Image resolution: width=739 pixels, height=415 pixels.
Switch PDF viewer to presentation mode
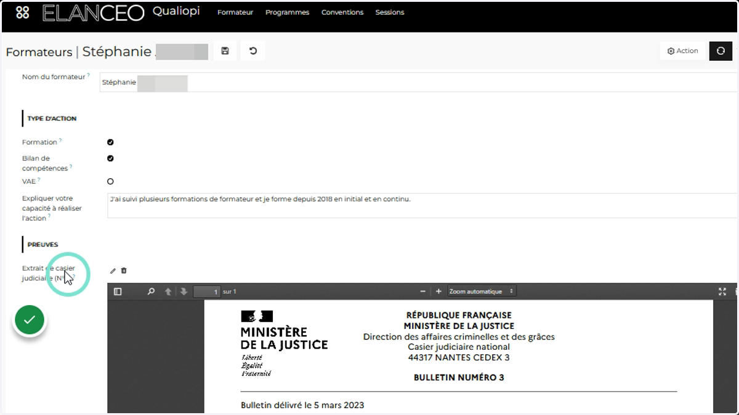(x=722, y=291)
